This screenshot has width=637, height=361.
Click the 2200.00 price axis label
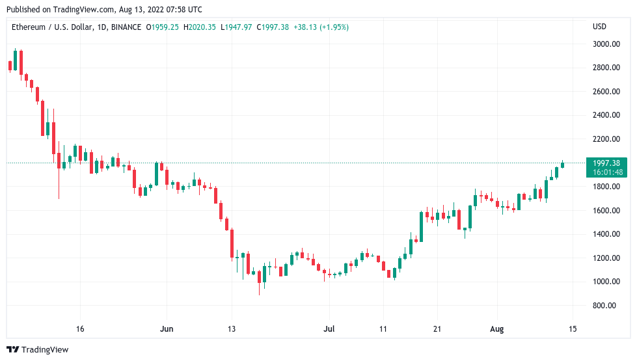[x=606, y=139]
